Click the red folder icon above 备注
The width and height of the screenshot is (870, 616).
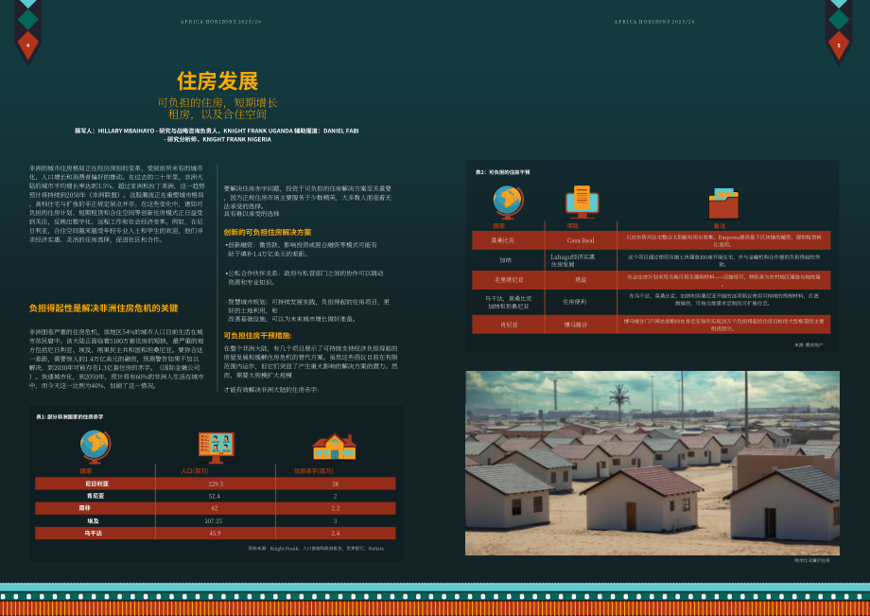[723, 203]
